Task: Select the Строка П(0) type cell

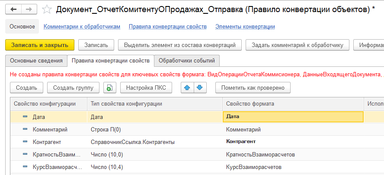Action: 155,129
